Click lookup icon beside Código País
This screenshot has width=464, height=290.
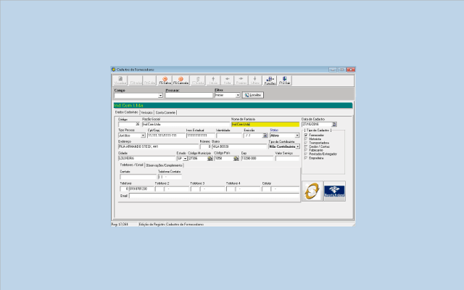[x=236, y=158]
